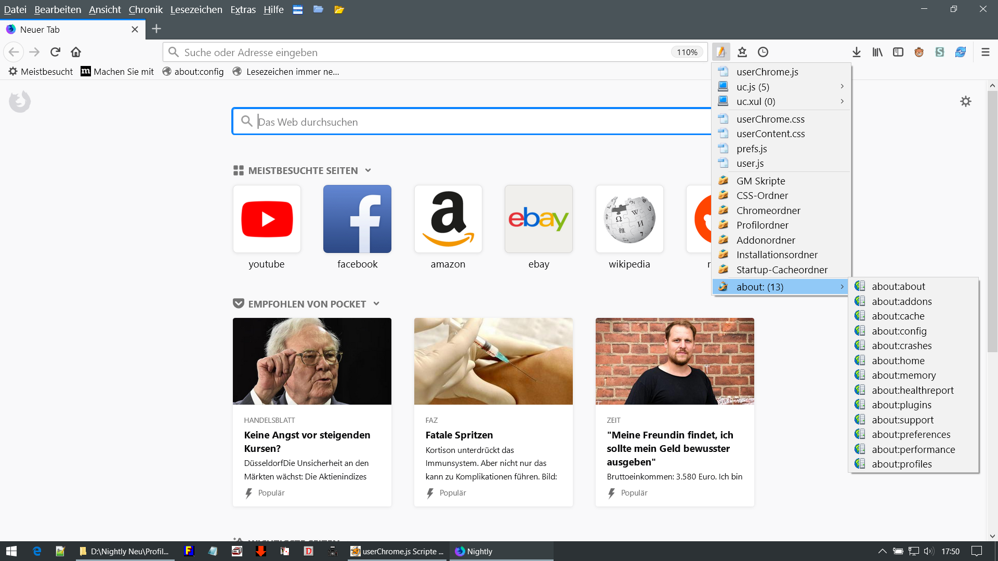Open userChrome.css from the menu

(770, 119)
